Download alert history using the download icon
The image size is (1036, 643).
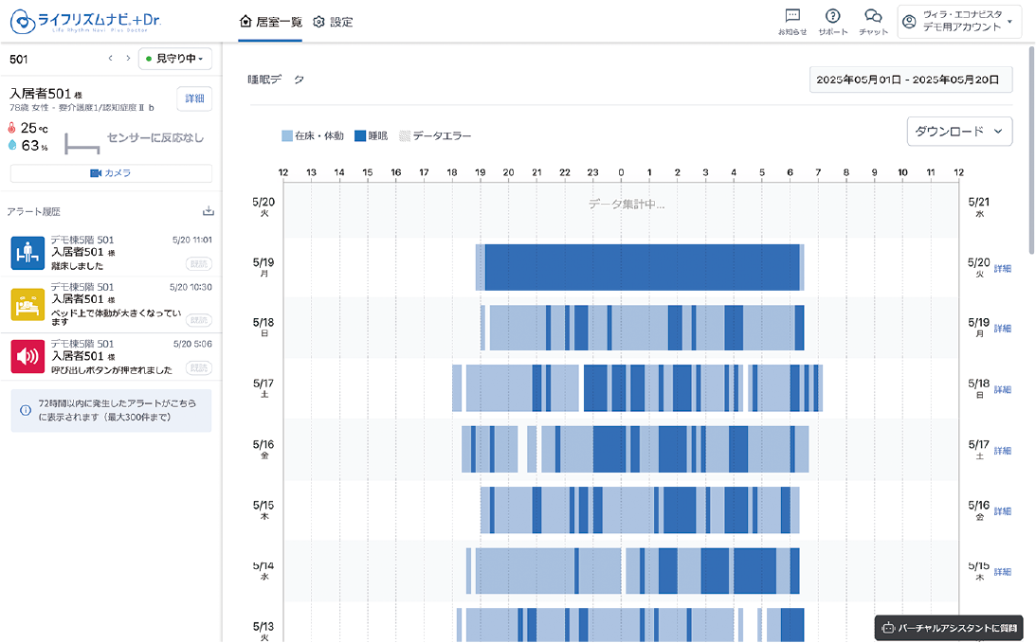pos(209,211)
